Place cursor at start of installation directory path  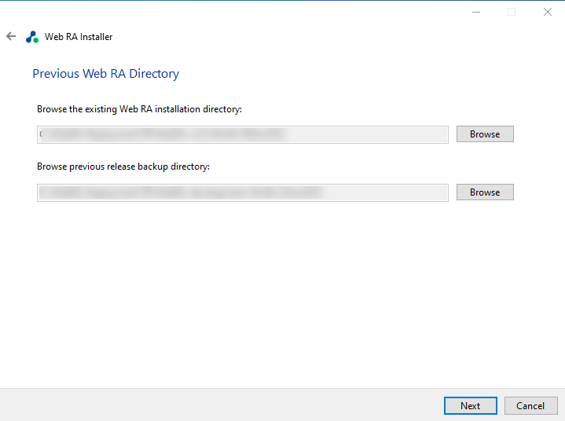pos(40,134)
